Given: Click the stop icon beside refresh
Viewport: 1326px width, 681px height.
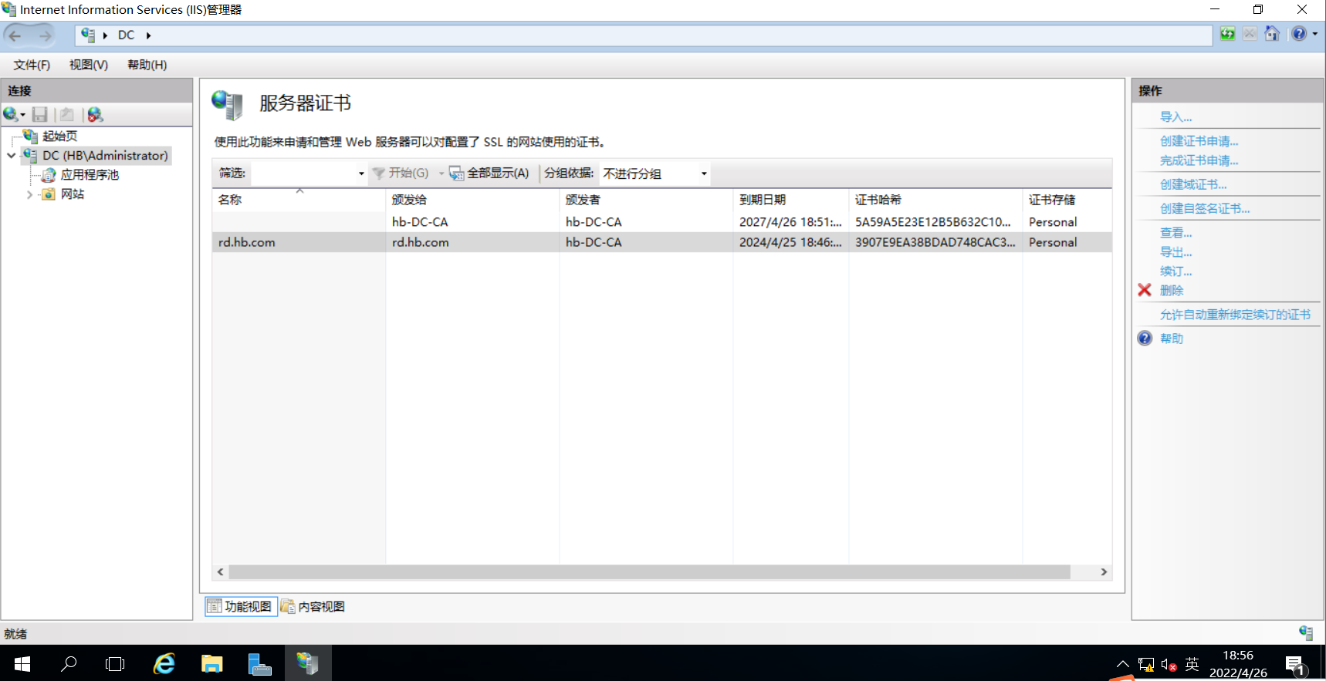Looking at the screenshot, I should click(x=1250, y=34).
